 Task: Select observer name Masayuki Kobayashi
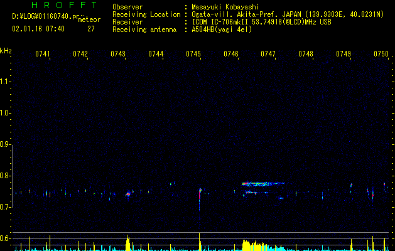[x=225, y=7]
